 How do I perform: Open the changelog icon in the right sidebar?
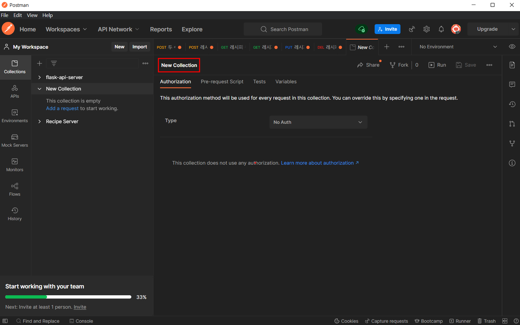512,104
